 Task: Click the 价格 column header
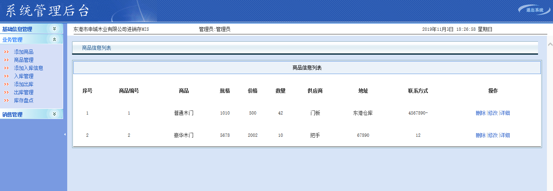click(253, 91)
